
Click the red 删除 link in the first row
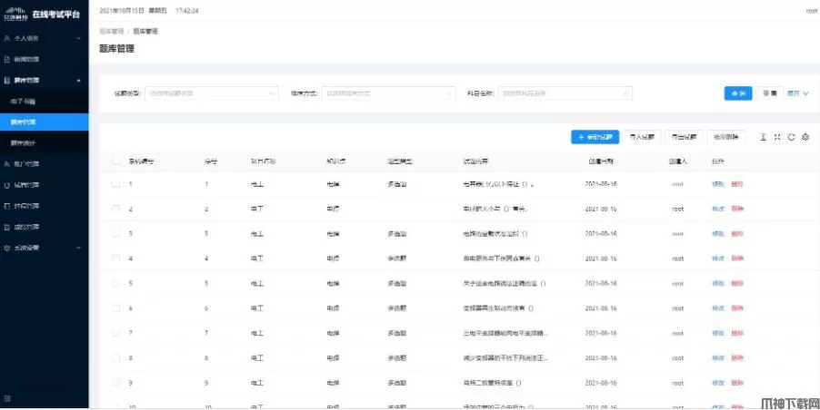click(x=736, y=184)
